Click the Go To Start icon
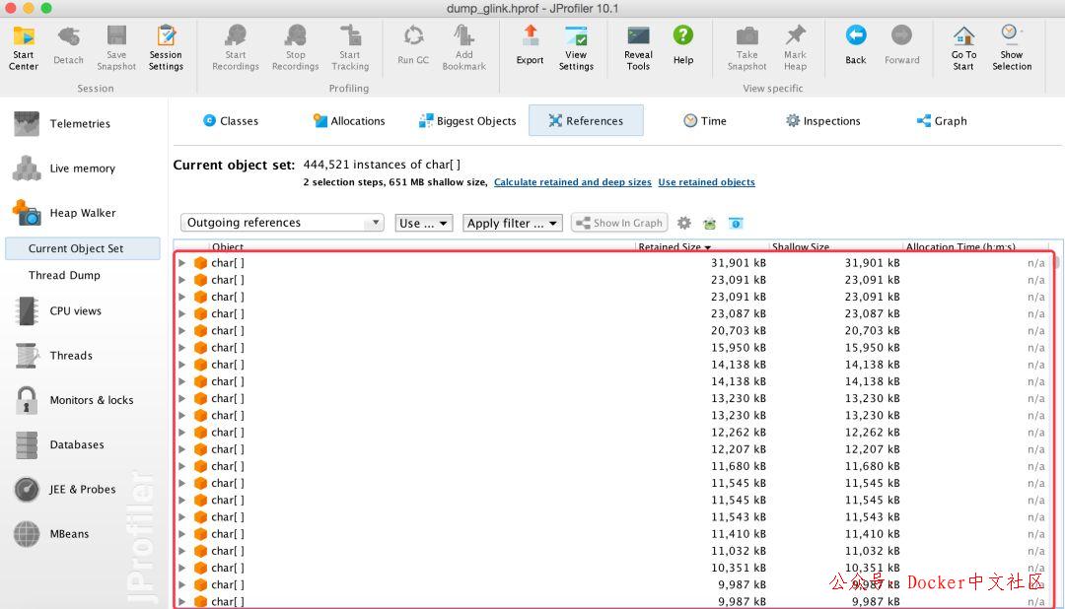 click(x=963, y=46)
